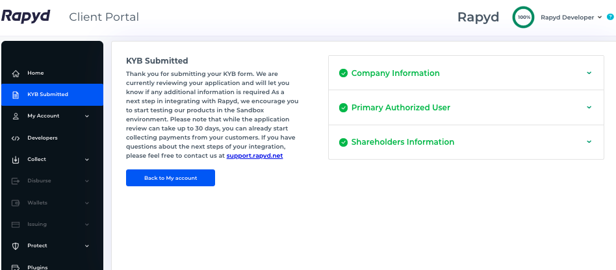Click the Wallets wallet icon
The image size is (616, 270).
coord(16,203)
